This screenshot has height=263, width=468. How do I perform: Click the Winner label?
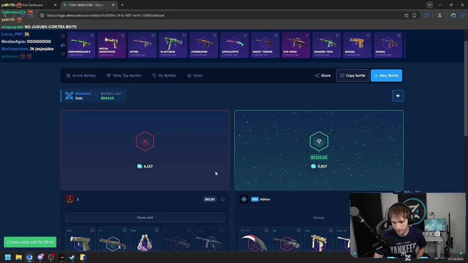coord(319,218)
